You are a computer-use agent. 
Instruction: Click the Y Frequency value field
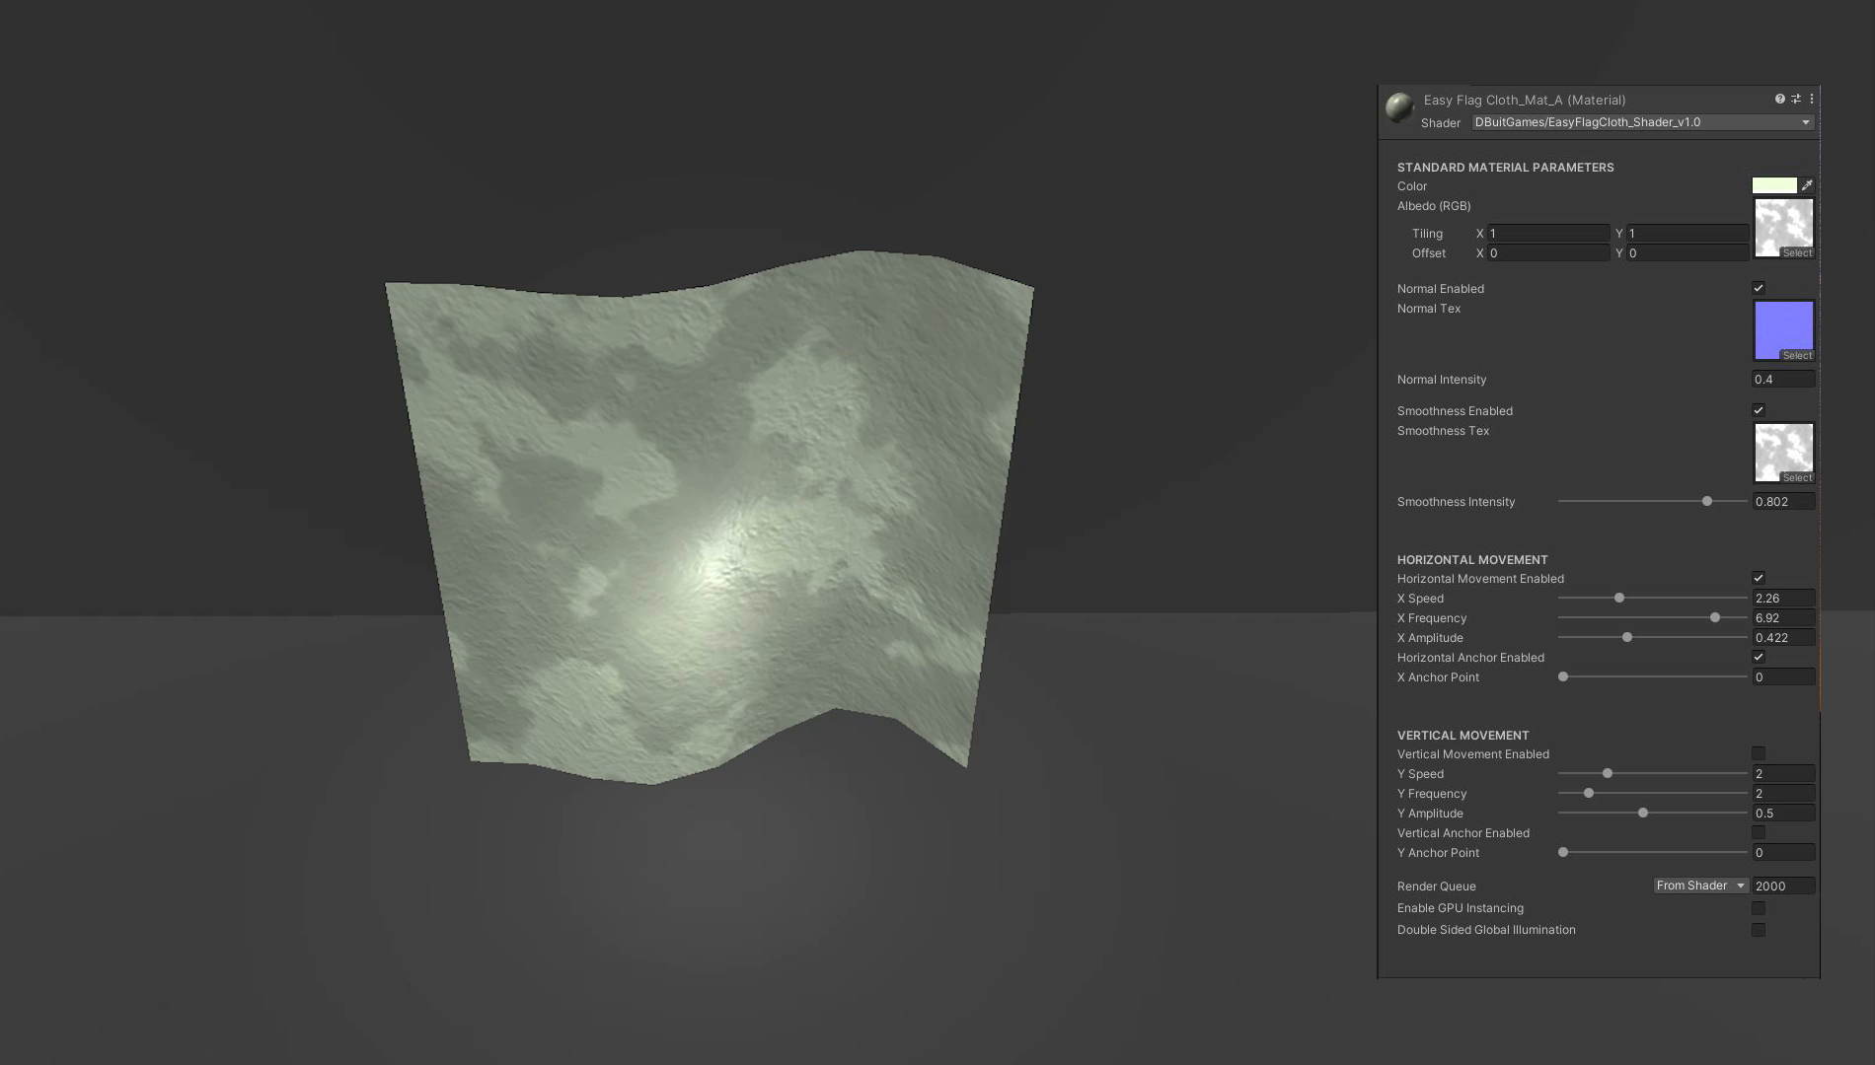coord(1783,794)
